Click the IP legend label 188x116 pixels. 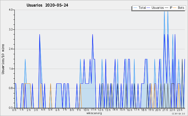coord(171,8)
